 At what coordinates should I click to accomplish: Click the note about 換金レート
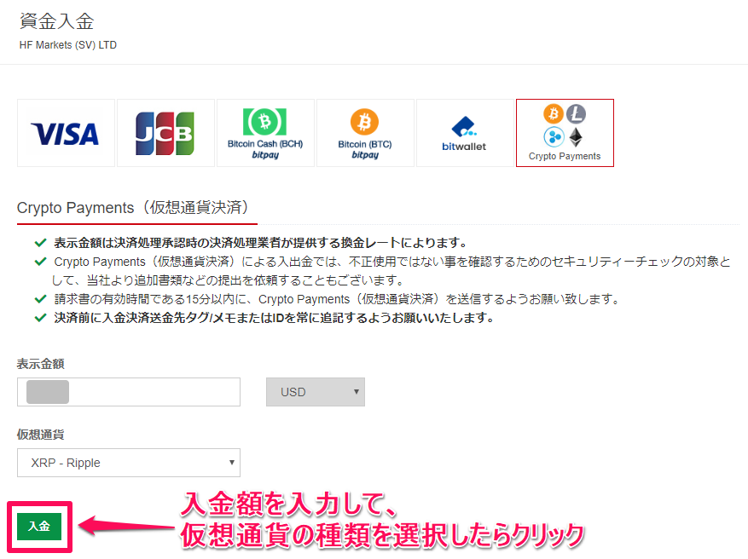pyautogui.click(x=260, y=243)
